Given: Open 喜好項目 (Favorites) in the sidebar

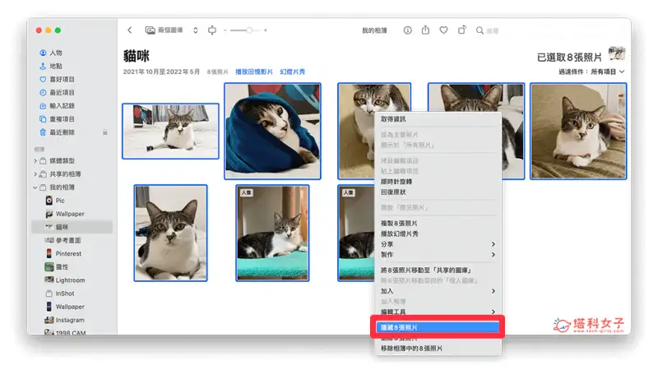Looking at the screenshot, I should (62, 79).
